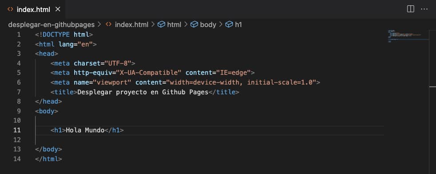Click line number 3 in the gutter
The image size is (436, 174).
tap(19, 54)
